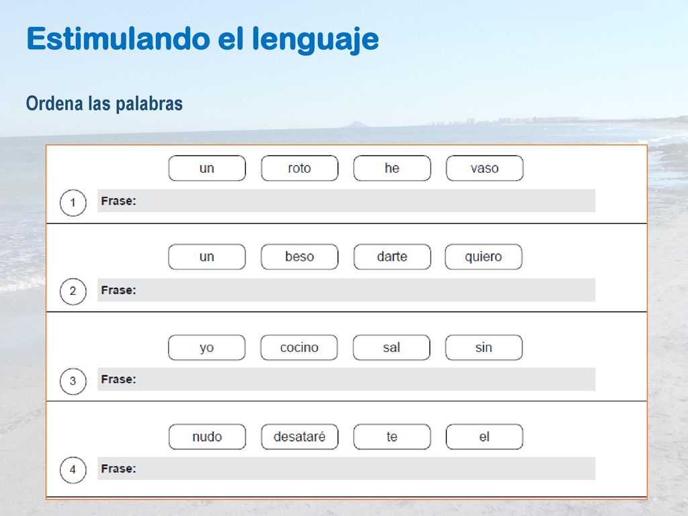Screen dimensions: 688x516
Task: Click the circled number 1
Action: (x=73, y=203)
